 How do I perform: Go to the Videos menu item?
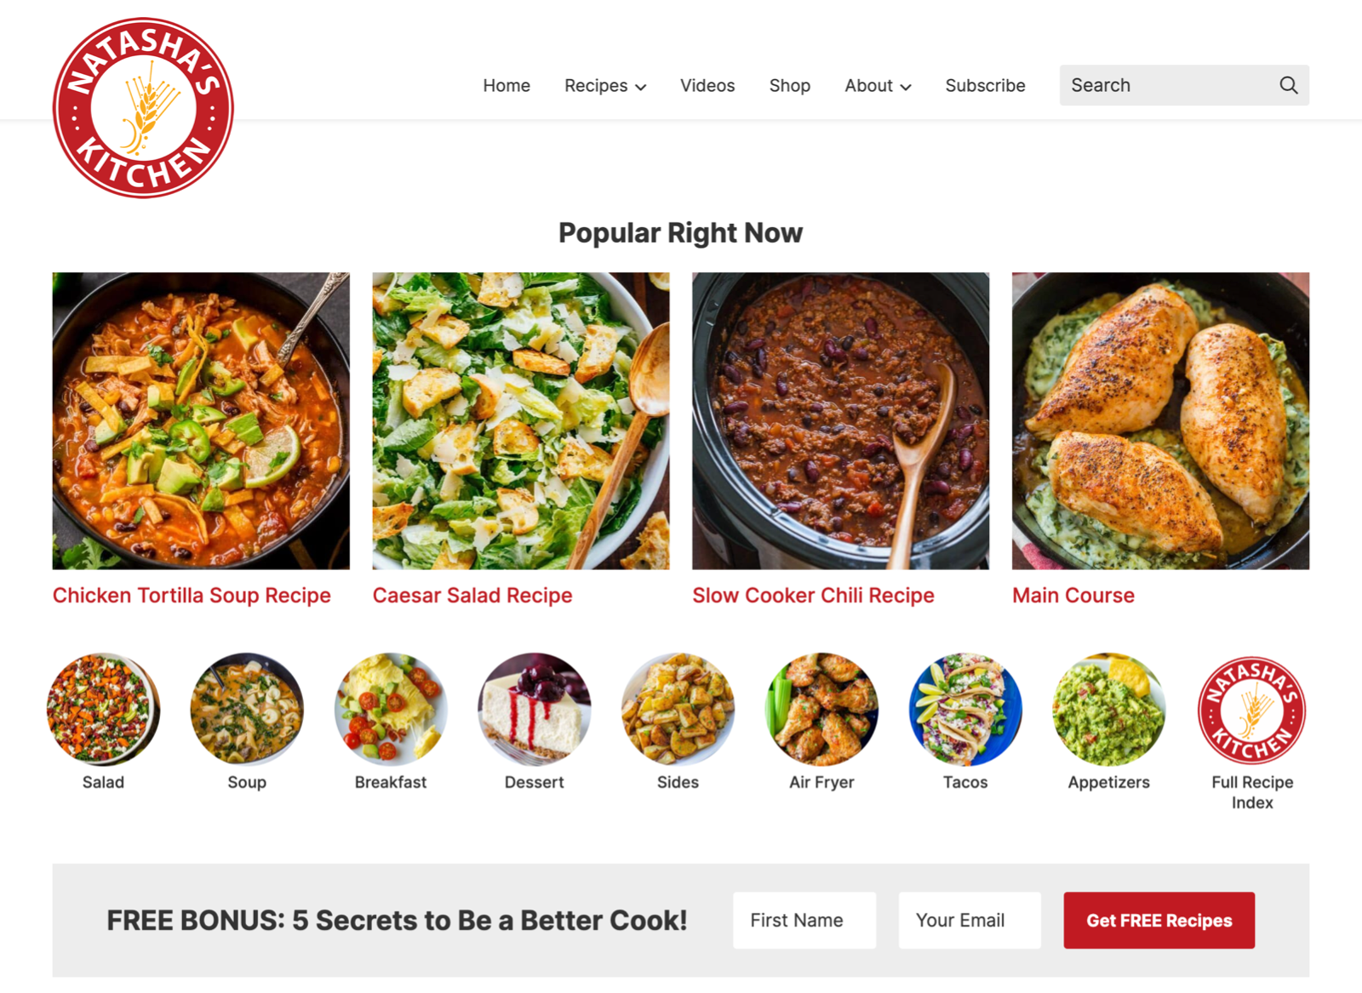(707, 86)
